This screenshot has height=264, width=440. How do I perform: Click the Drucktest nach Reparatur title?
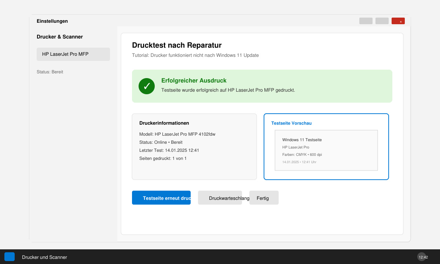[x=177, y=45]
